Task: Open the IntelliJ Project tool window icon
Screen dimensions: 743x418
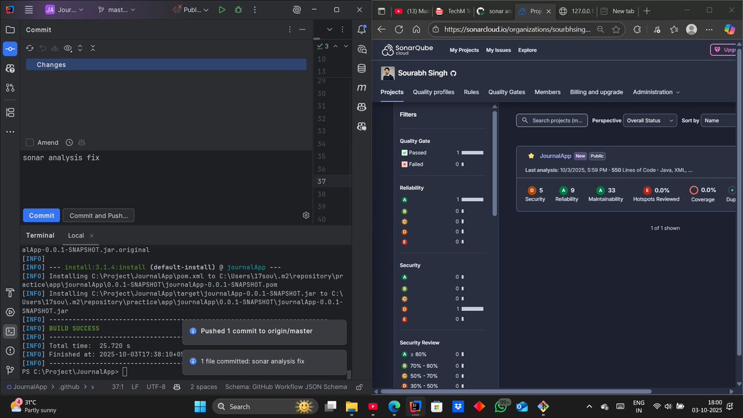Action: [x=10, y=30]
